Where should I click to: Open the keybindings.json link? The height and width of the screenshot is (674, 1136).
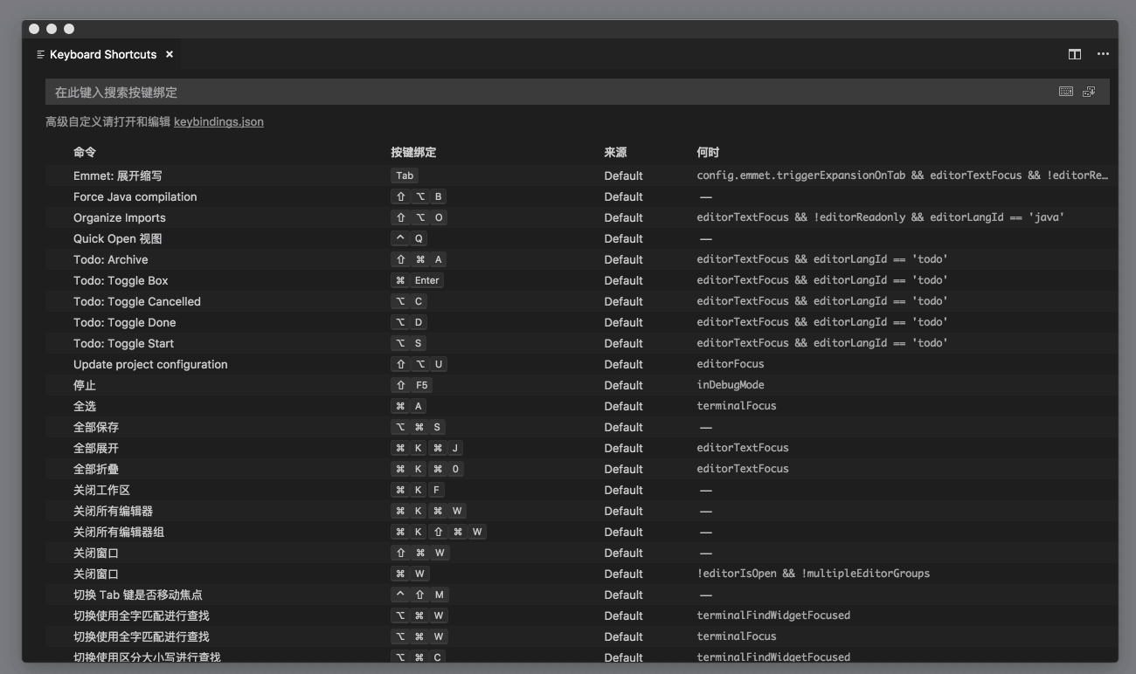218,122
